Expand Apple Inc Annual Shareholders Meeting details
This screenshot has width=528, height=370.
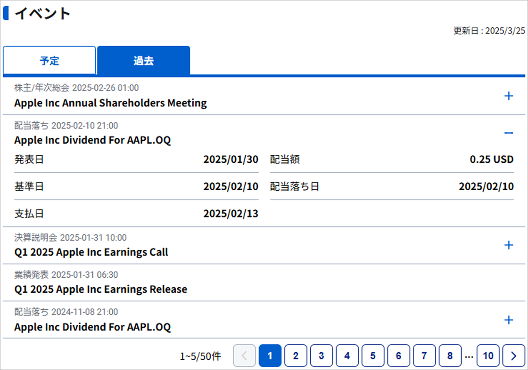509,96
